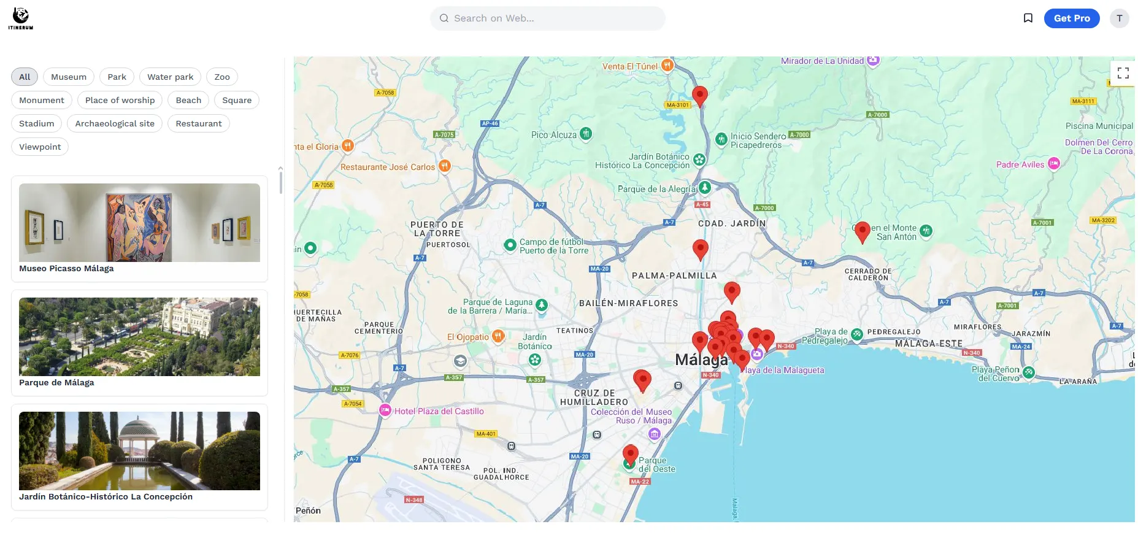Select Parque de la Alegría park icon

point(705,187)
